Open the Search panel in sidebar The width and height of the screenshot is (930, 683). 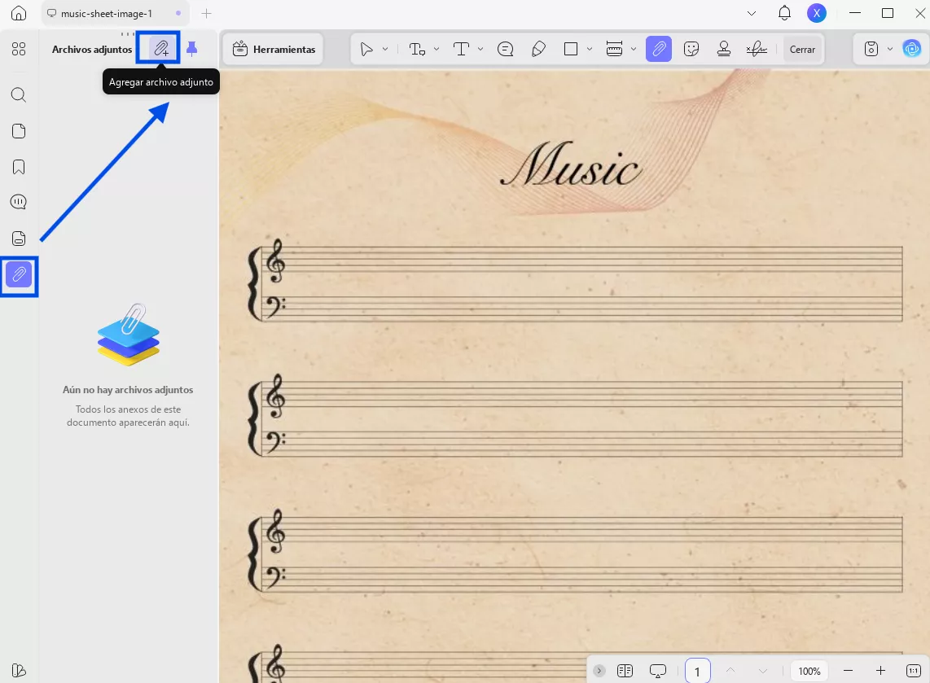coord(19,95)
